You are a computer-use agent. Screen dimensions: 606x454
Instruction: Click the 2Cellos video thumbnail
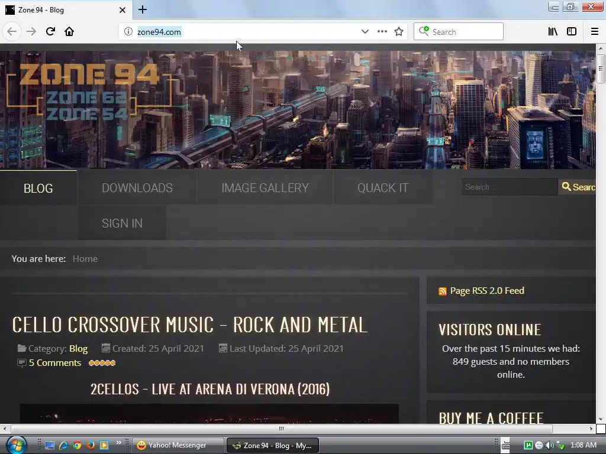(209, 414)
